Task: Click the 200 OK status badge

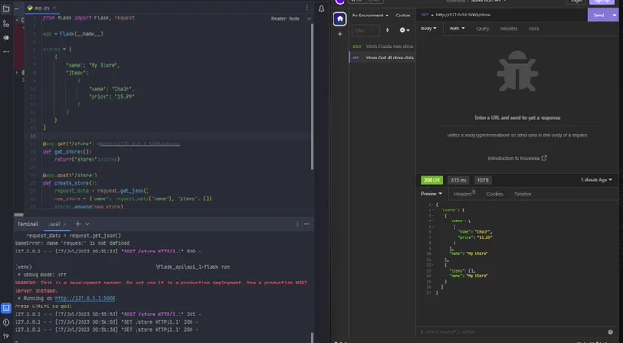Action: tap(432, 180)
